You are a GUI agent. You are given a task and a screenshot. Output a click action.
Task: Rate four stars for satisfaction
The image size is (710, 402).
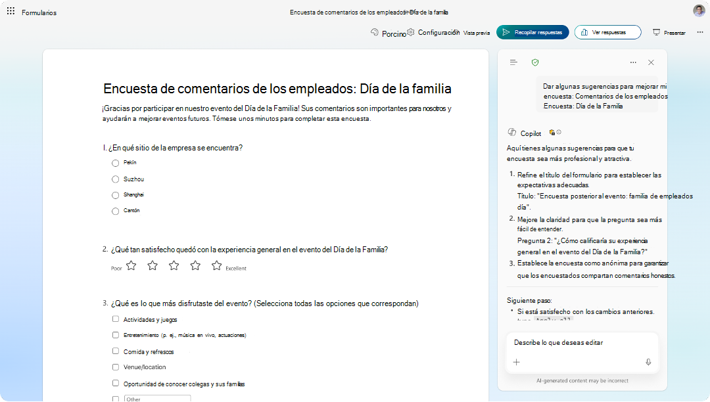[x=195, y=265]
